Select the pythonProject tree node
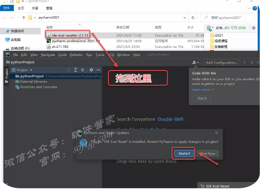Viewport: 261px width, 189px height. point(56,76)
